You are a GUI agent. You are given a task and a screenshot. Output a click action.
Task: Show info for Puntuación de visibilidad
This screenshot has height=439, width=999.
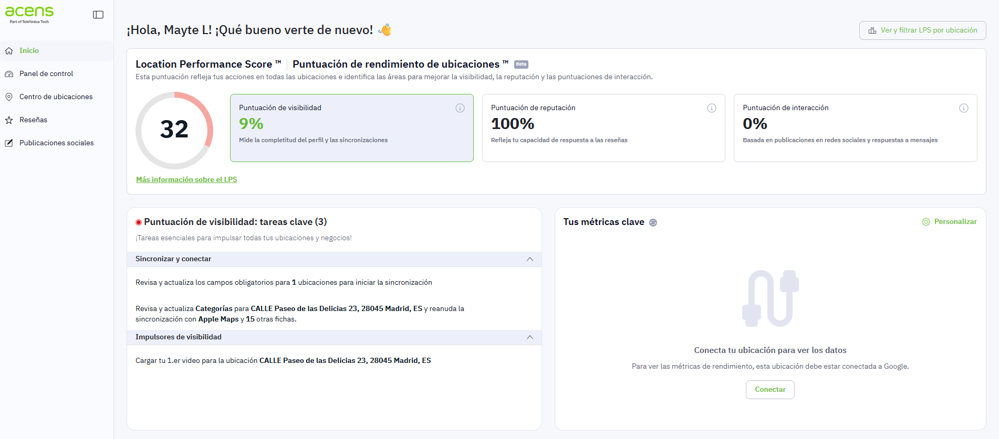(x=460, y=108)
